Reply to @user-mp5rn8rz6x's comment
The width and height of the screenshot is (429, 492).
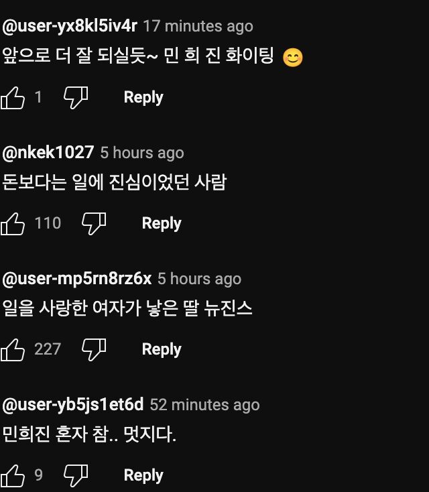pos(162,350)
